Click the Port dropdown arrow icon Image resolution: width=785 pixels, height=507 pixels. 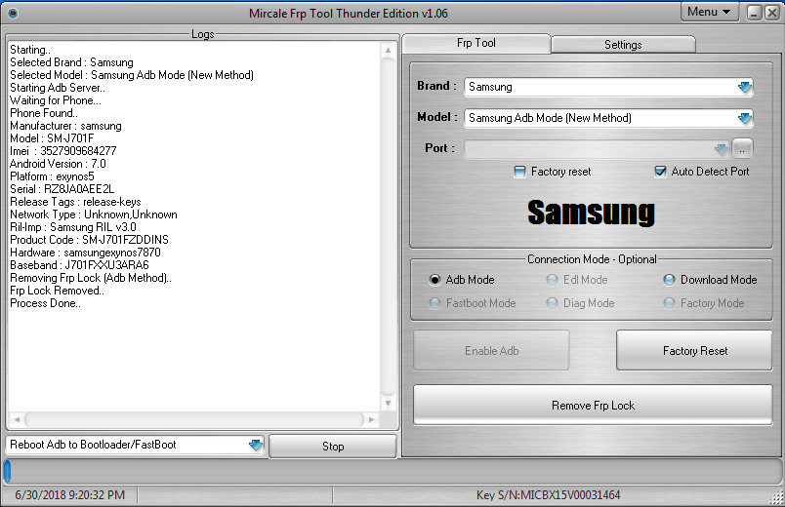point(721,149)
